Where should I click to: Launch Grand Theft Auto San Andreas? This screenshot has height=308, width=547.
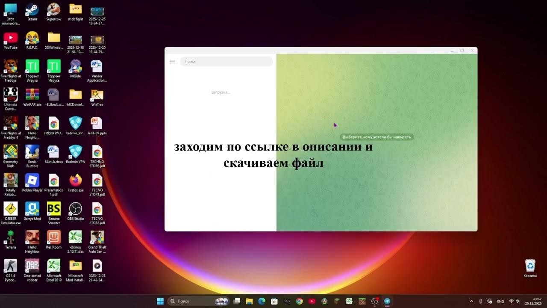coord(97,242)
